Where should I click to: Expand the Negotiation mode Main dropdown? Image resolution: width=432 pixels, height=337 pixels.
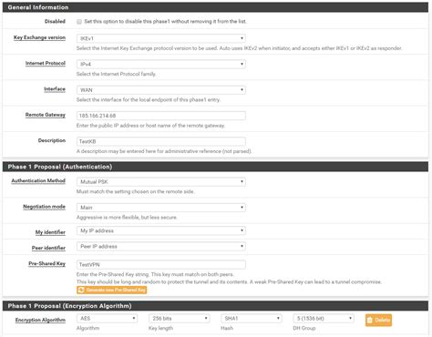click(x=161, y=208)
